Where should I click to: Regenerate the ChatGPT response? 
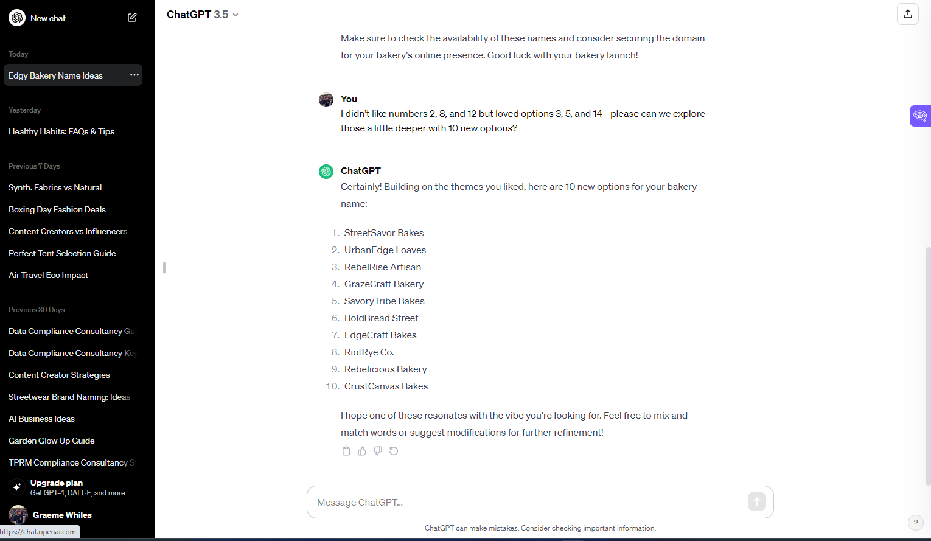(x=394, y=451)
